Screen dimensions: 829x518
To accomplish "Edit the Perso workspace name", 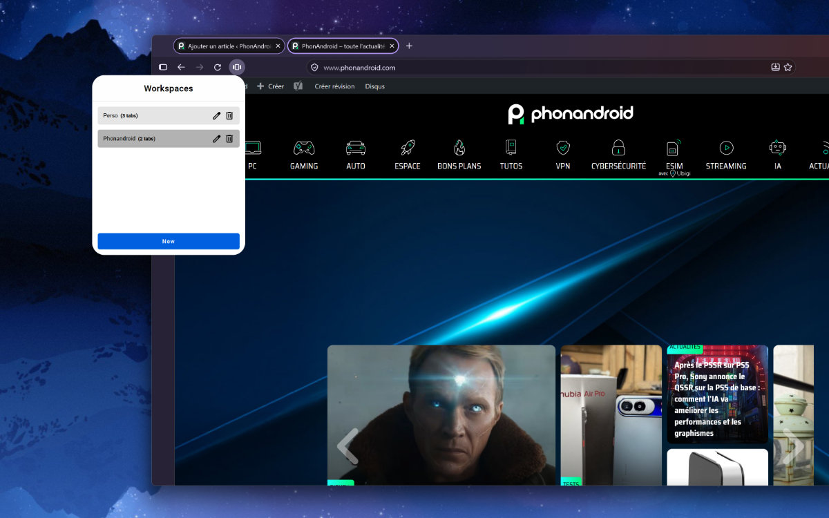I will click(216, 115).
